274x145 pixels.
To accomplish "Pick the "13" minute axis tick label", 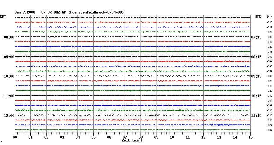I will (x=219, y=137).
